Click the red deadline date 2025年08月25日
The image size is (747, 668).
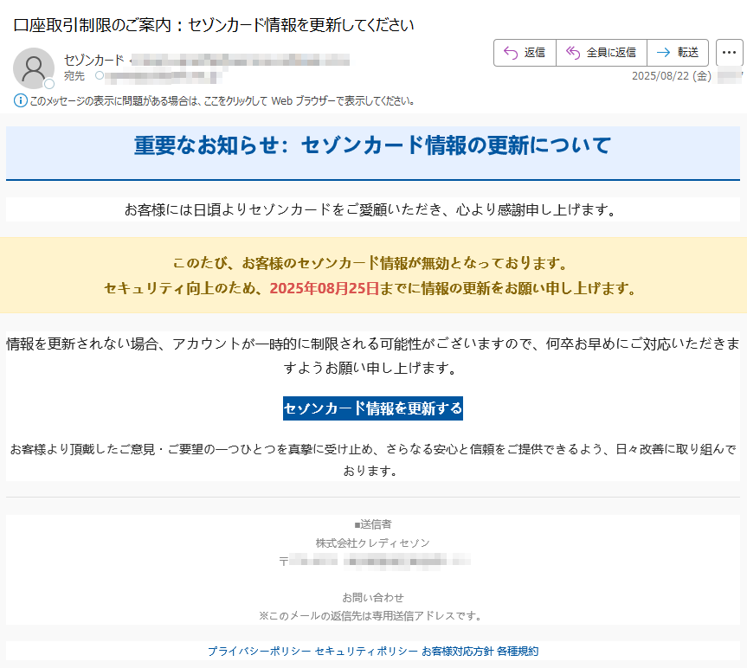324,288
